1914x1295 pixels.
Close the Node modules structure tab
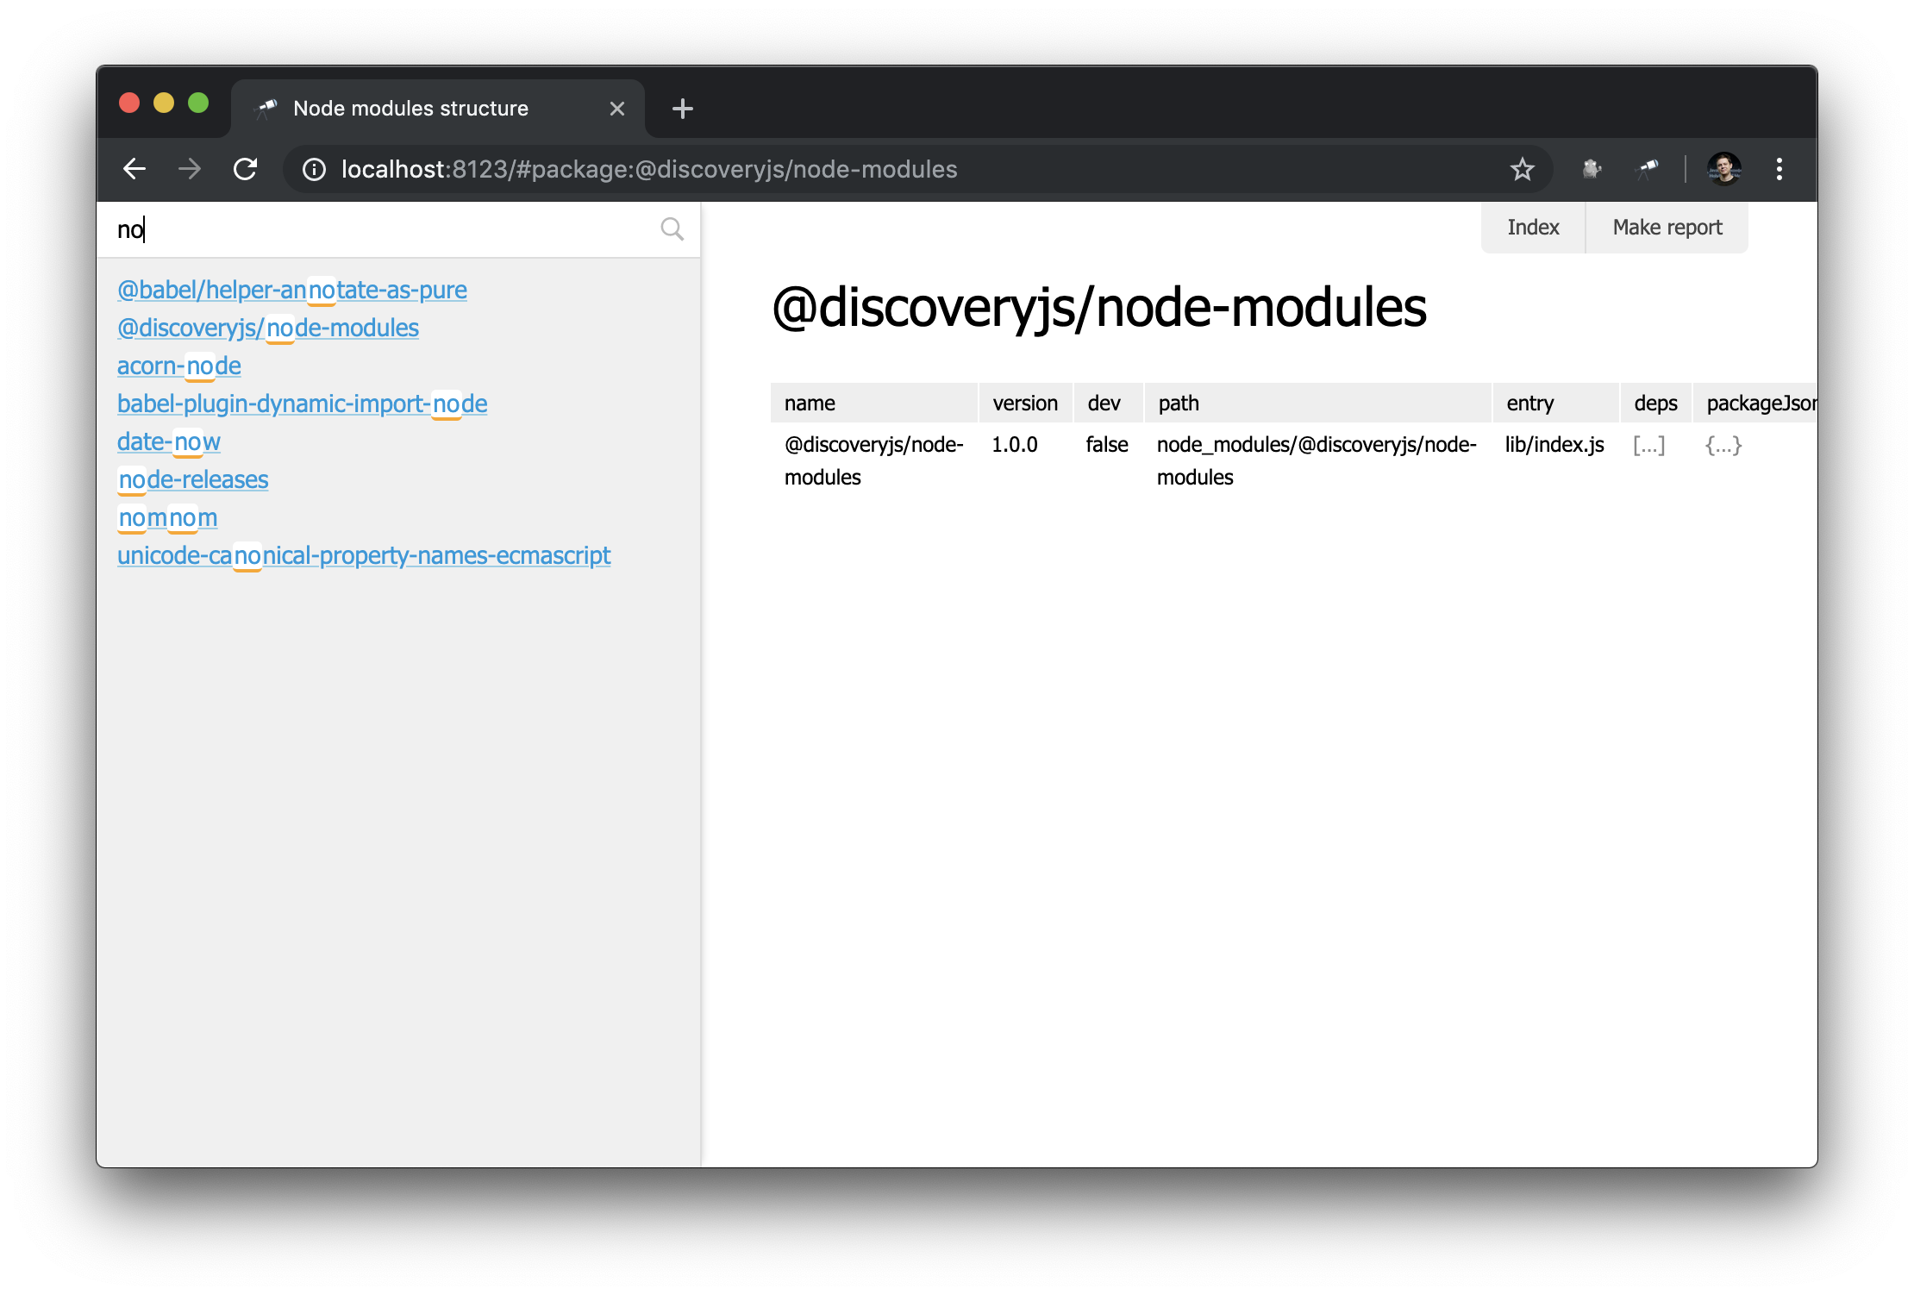coord(617,109)
